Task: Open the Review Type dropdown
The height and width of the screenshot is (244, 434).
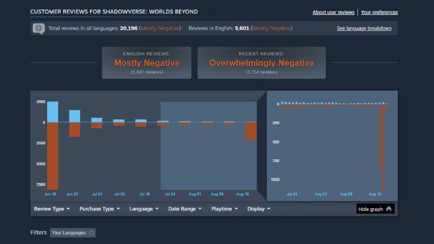Action: pyautogui.click(x=52, y=209)
